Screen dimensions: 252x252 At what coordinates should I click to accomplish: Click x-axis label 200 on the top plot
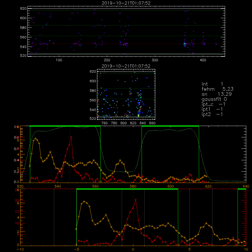point(107,60)
